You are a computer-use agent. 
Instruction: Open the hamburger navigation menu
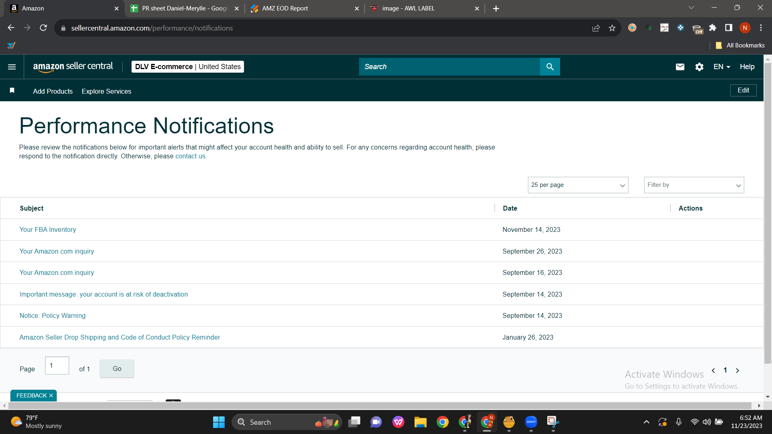point(12,67)
